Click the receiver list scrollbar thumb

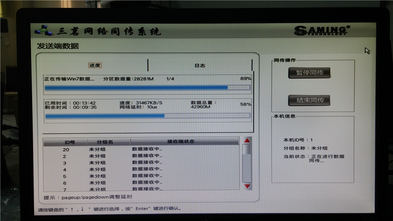coord(247,150)
